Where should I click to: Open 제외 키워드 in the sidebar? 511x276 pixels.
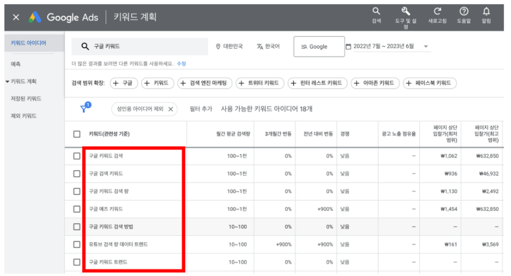coord(23,116)
